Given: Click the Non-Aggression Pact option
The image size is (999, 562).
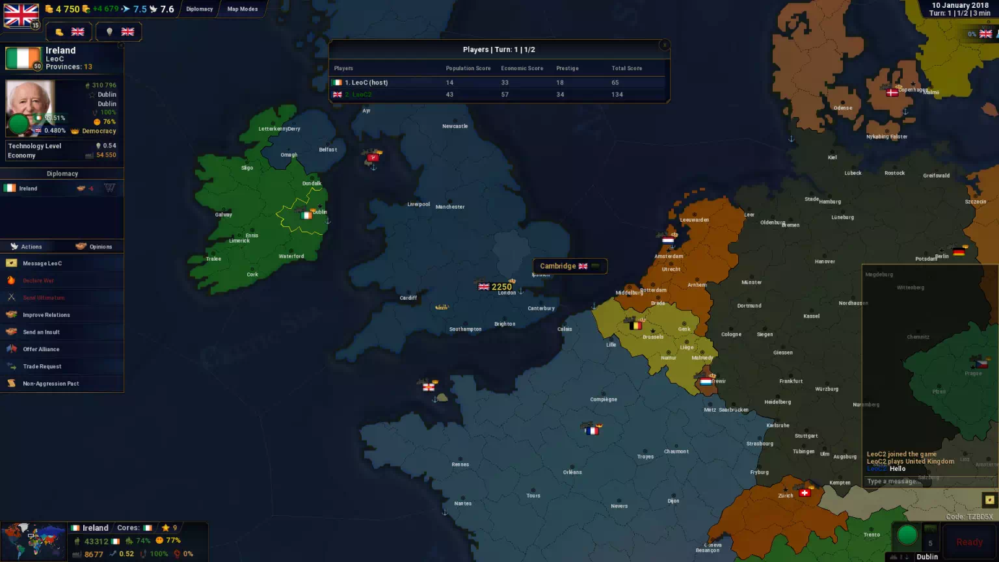Looking at the screenshot, I should [62, 384].
